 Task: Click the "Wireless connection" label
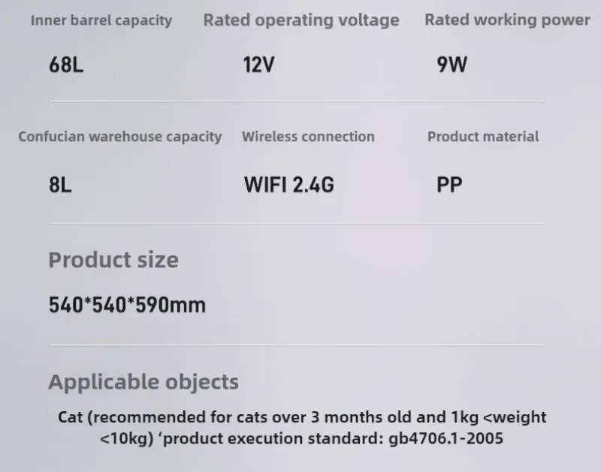pos(308,137)
